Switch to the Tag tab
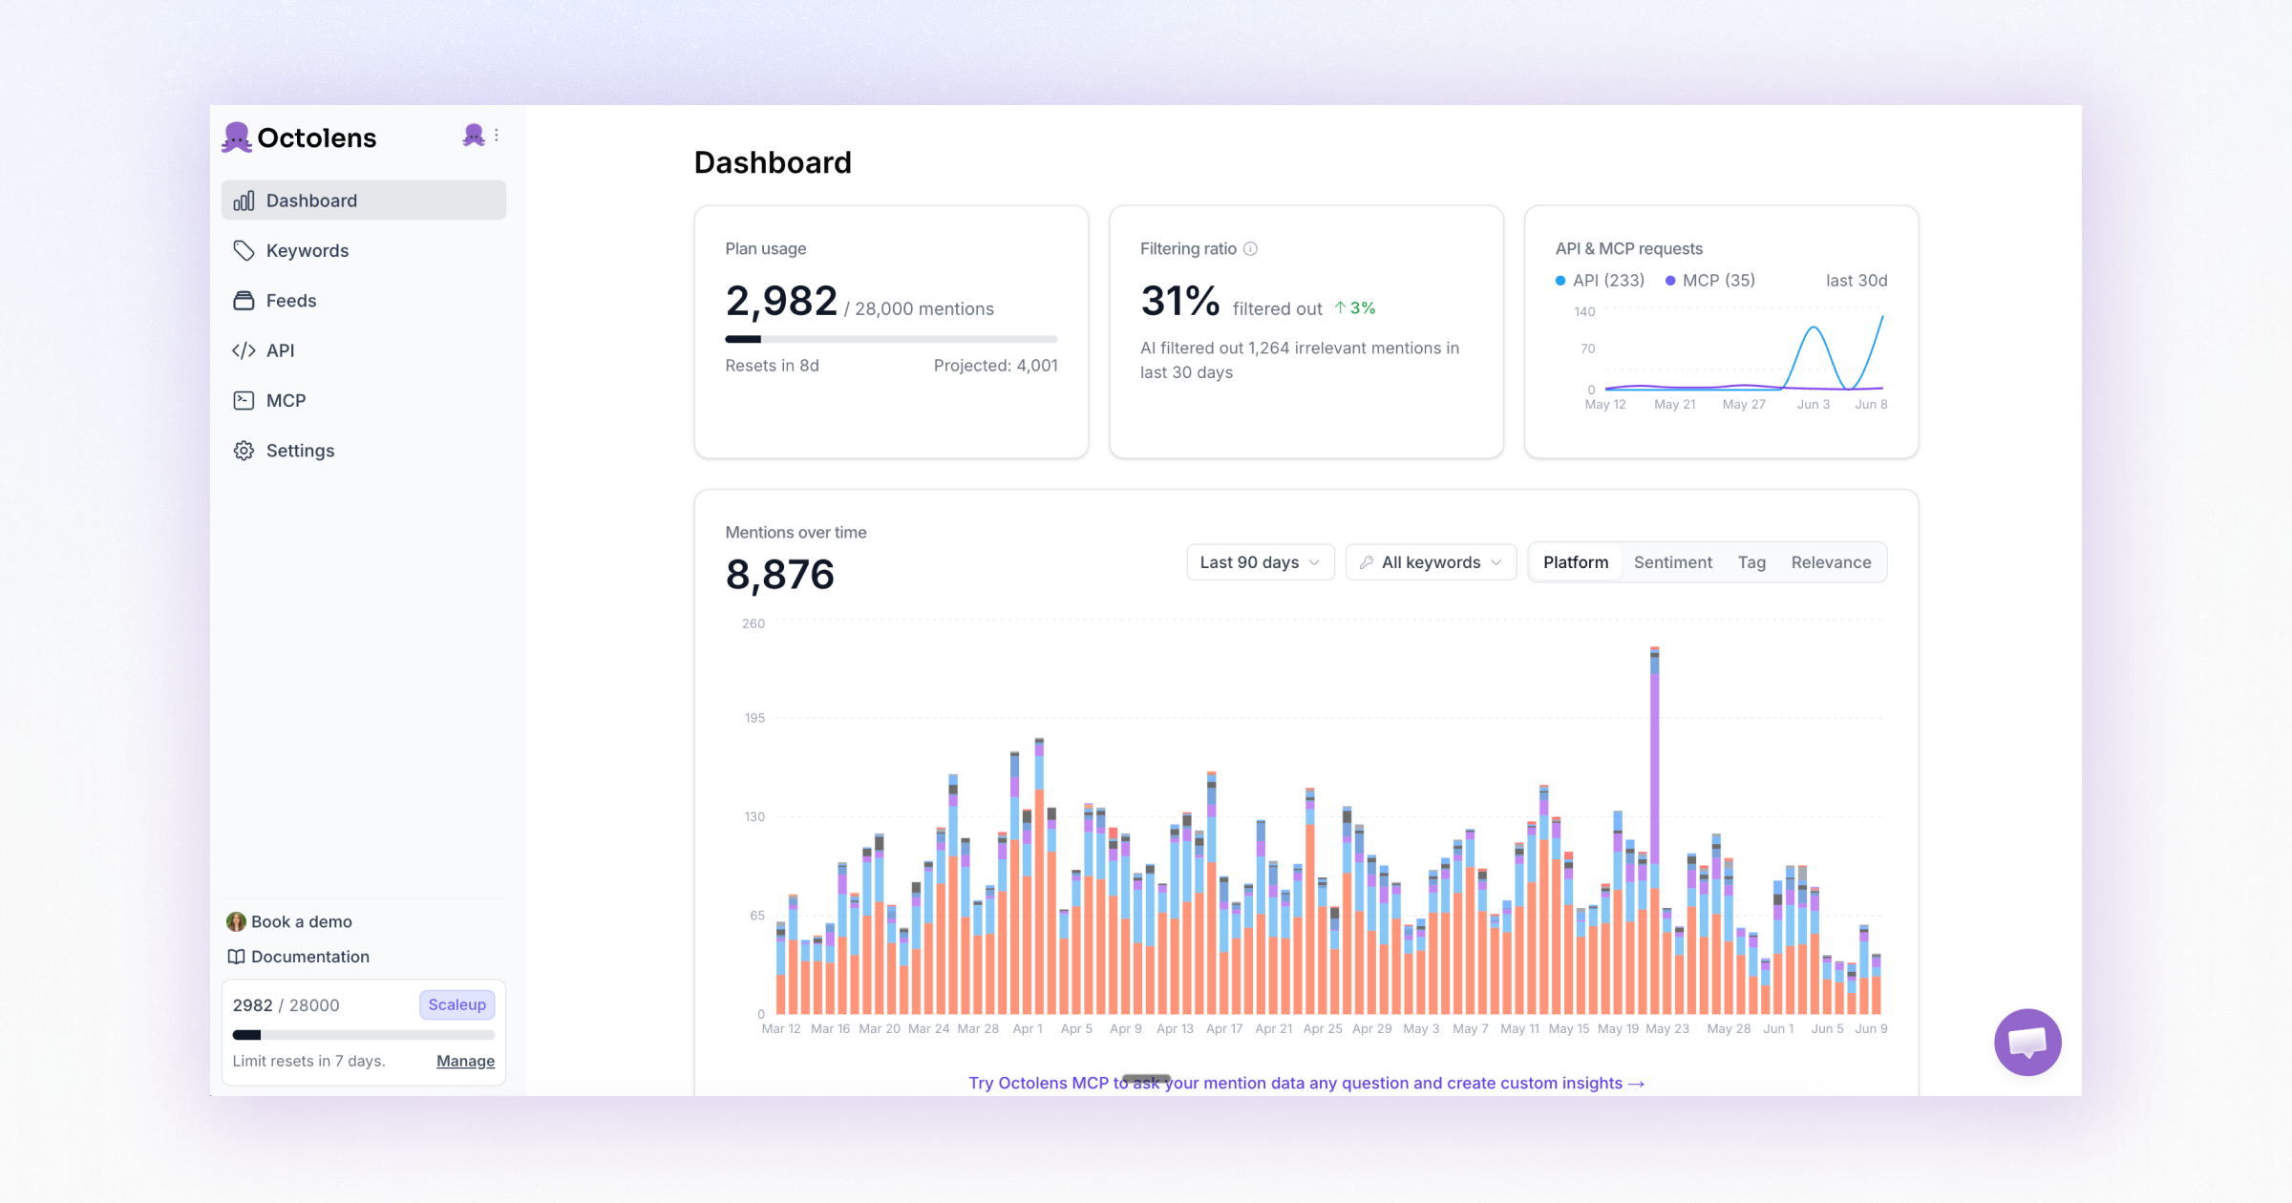The height and width of the screenshot is (1203, 2292). point(1751,562)
